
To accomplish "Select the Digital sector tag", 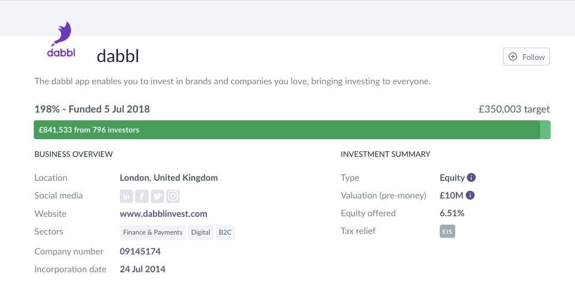I will tap(200, 232).
